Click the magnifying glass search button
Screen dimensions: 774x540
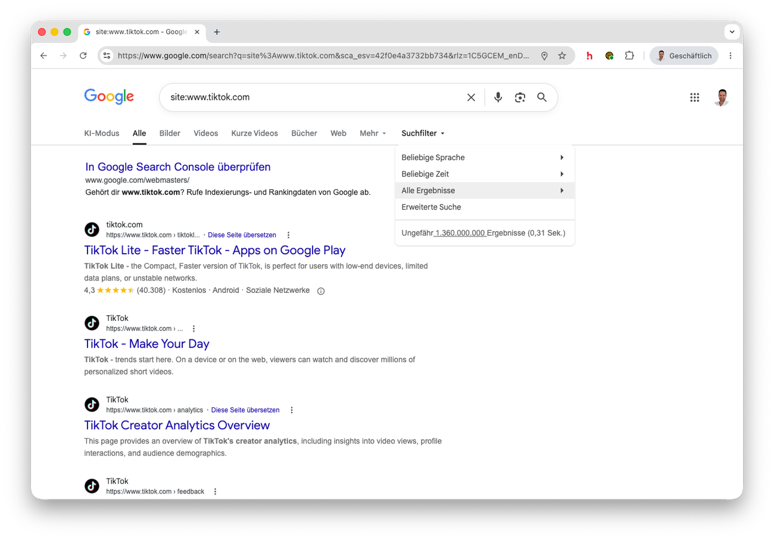[542, 97]
